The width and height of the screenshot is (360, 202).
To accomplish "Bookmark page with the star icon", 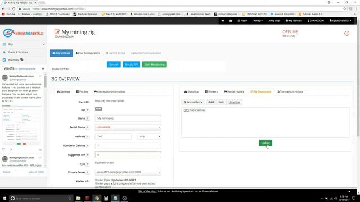I will [344, 9].
